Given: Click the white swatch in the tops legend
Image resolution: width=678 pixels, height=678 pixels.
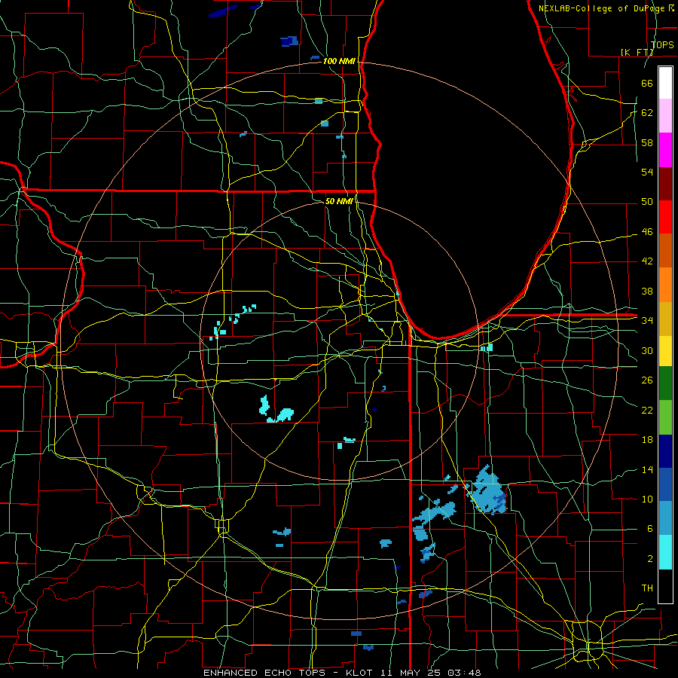Looking at the screenshot, I should click(x=665, y=83).
